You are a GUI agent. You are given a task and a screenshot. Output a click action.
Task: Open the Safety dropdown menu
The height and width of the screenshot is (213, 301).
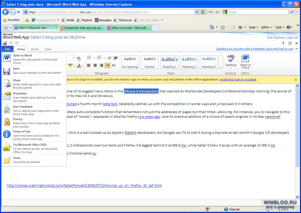click(x=267, y=27)
